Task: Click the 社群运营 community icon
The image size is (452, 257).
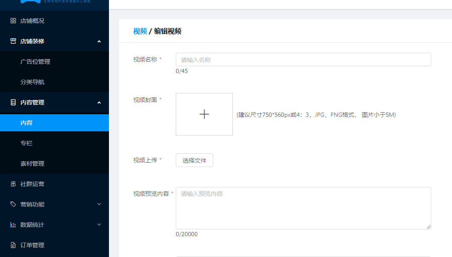Action: [x=13, y=184]
